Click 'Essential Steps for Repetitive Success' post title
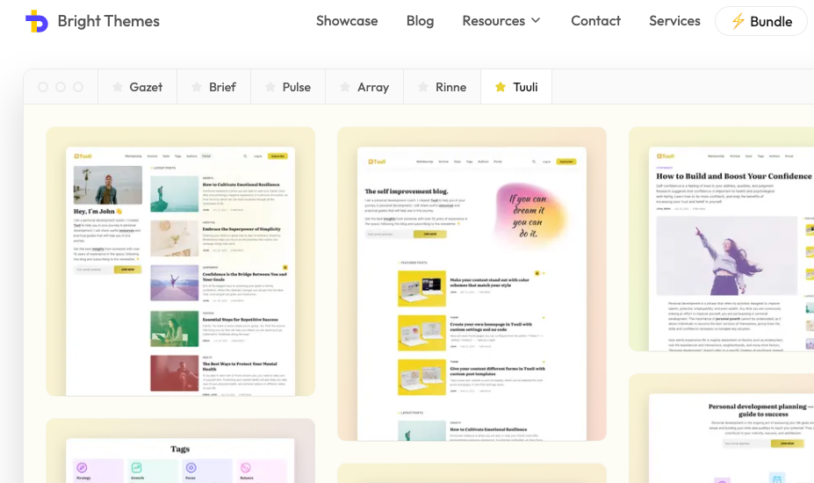The height and width of the screenshot is (483, 814). (x=241, y=320)
